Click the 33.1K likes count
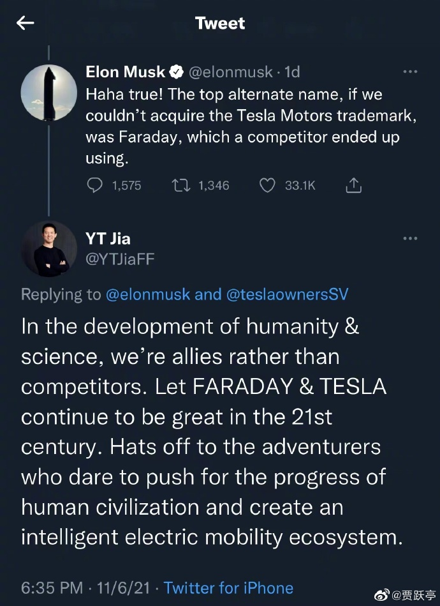 (x=300, y=185)
